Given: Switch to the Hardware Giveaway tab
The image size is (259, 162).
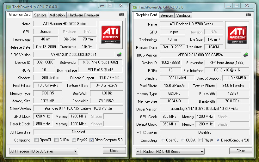Looking at the screenshot, I should click(x=83, y=15).
